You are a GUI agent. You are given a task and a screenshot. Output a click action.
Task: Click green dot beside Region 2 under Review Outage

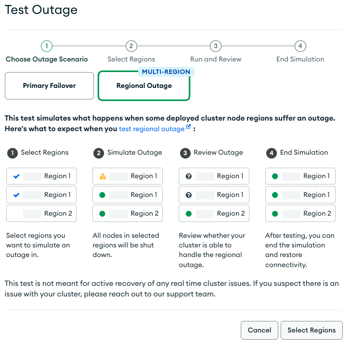[189, 214]
